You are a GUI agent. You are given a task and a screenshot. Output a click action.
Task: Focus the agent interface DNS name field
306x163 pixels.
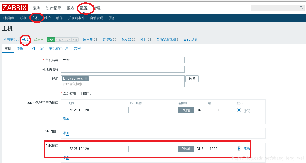152,110
